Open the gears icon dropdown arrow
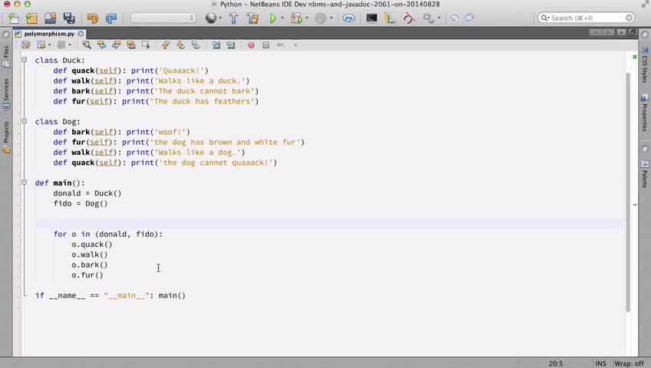The height and width of the screenshot is (368, 651). coord(439,18)
